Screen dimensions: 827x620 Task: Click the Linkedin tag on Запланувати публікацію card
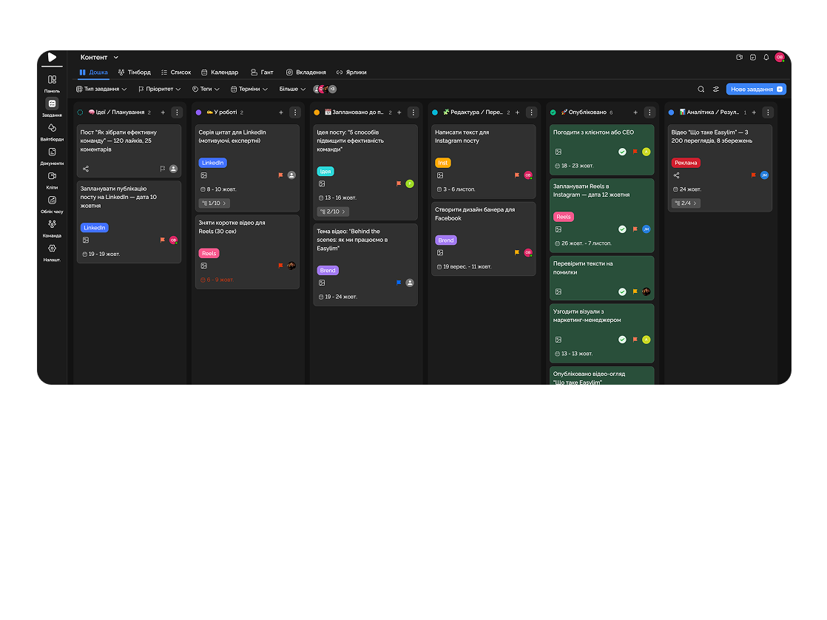(95, 228)
